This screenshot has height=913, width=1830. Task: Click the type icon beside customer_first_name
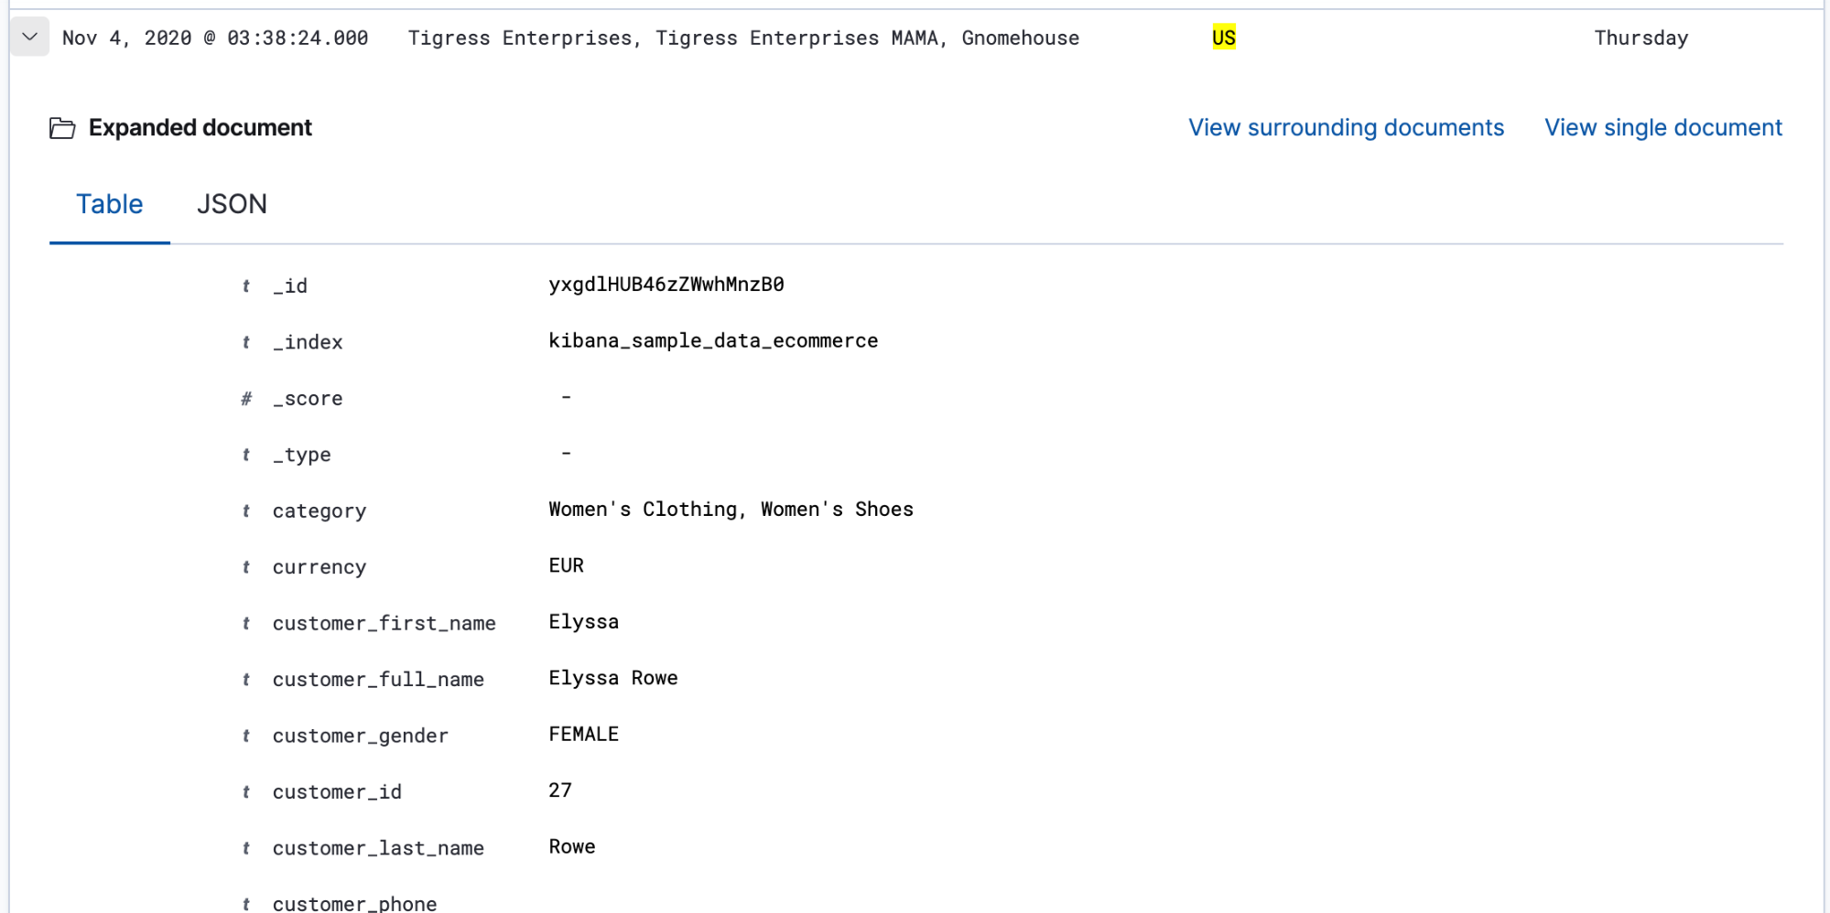click(246, 624)
